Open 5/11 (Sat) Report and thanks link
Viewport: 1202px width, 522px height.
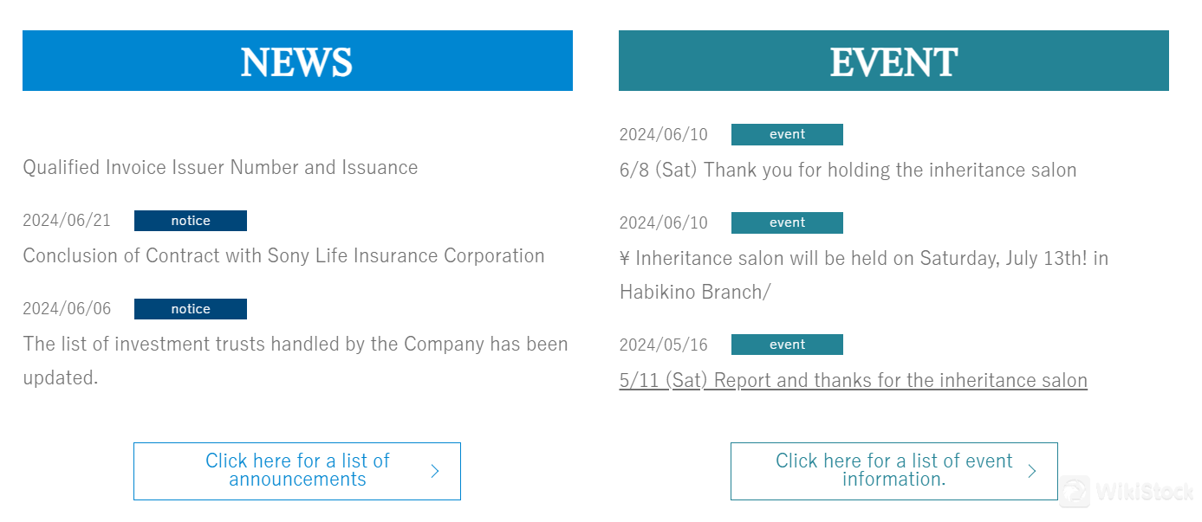click(x=853, y=380)
